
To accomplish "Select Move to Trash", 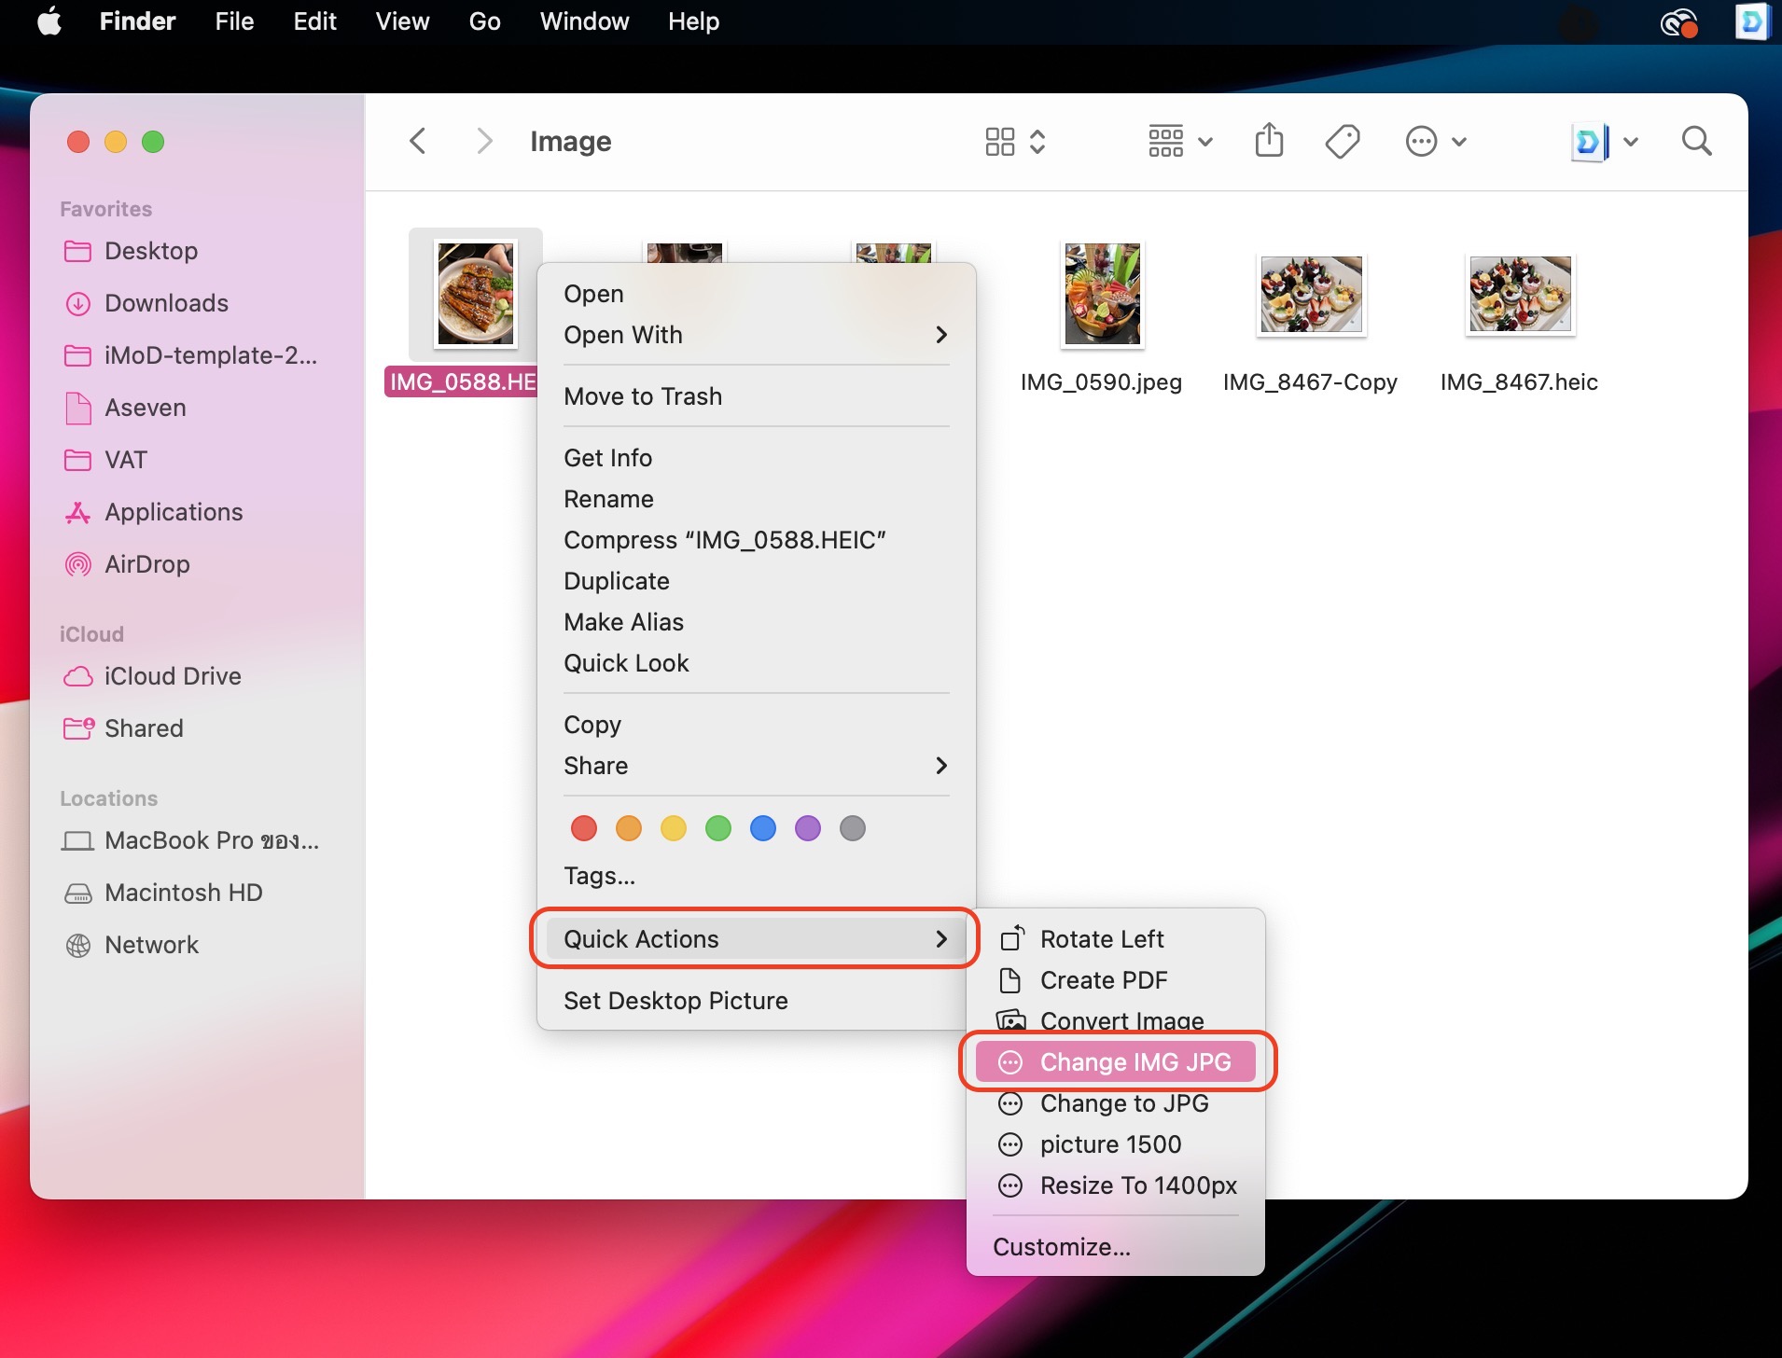I will [x=643, y=396].
